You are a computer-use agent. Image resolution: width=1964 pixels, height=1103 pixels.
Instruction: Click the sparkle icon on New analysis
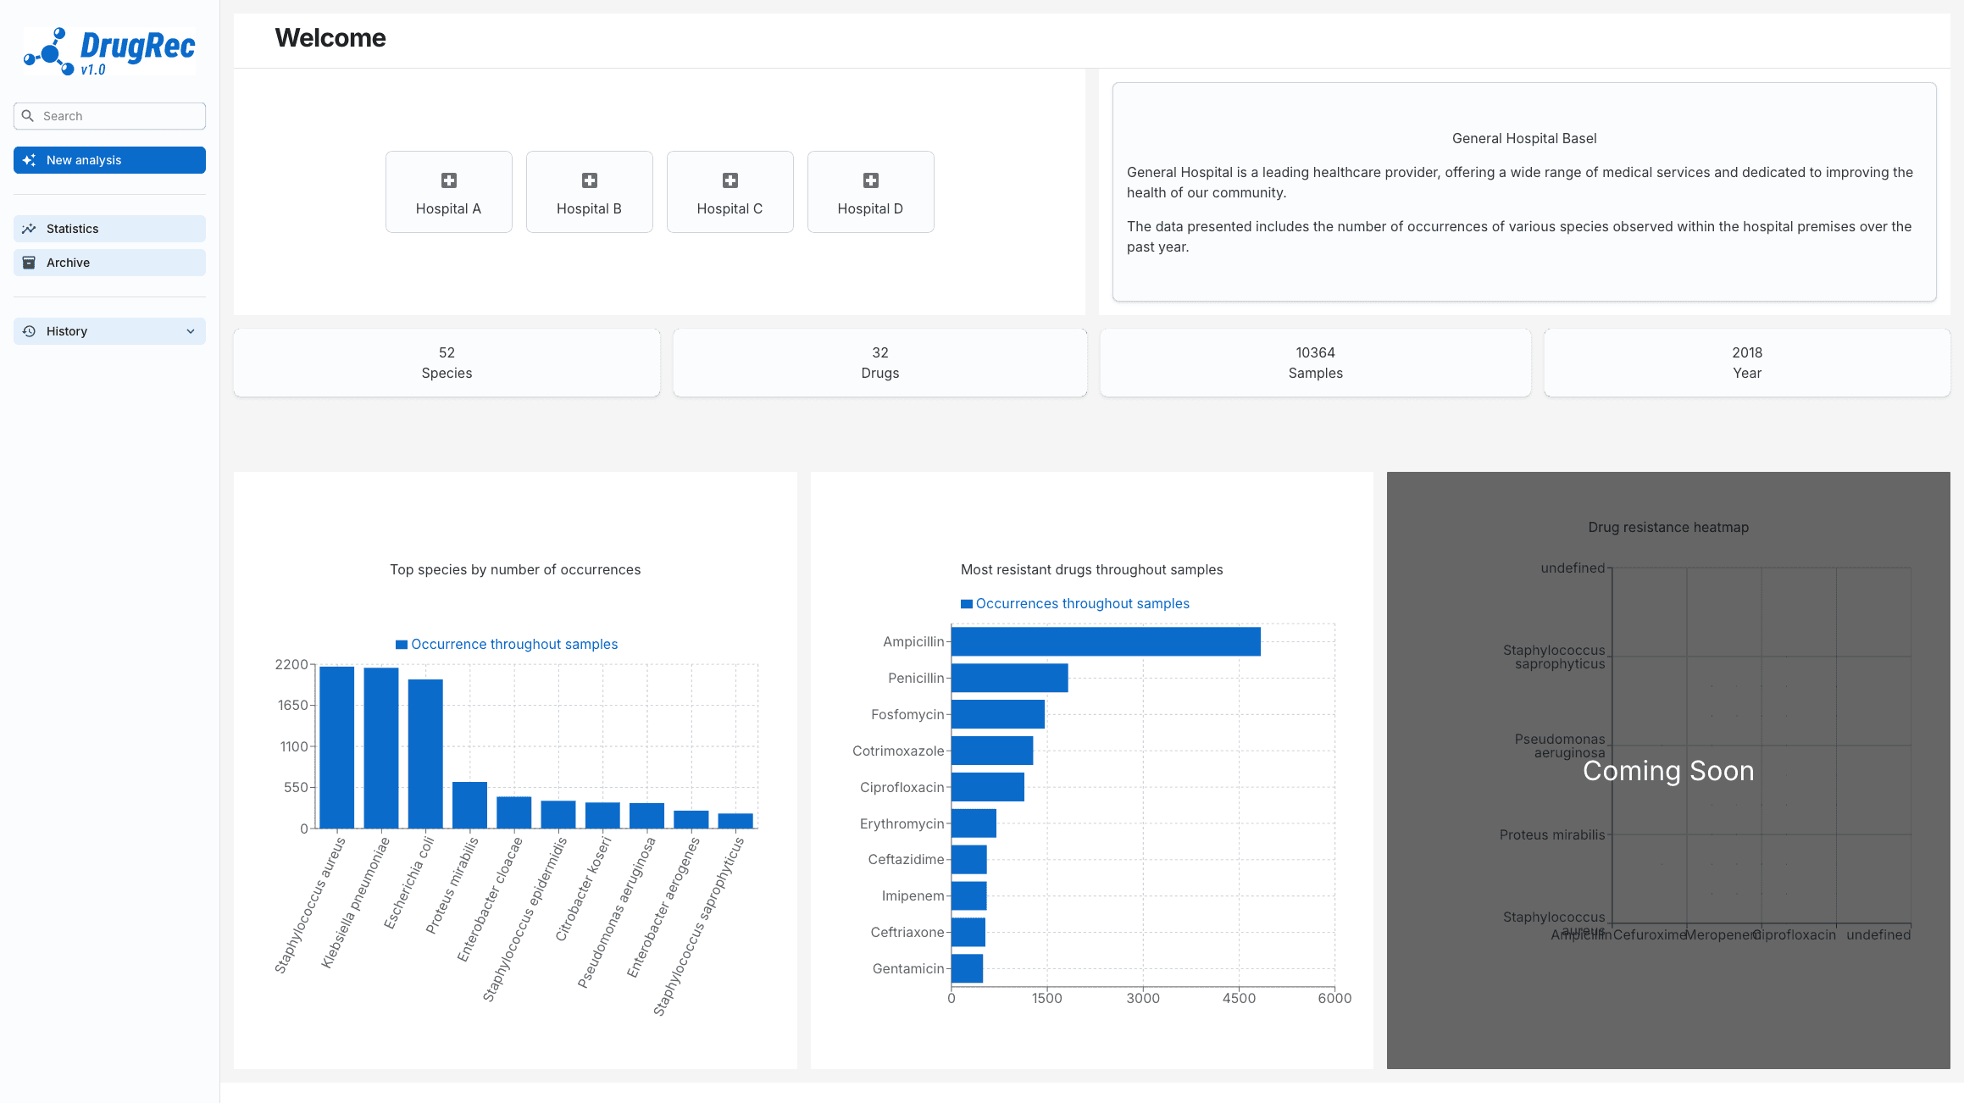[x=31, y=159]
